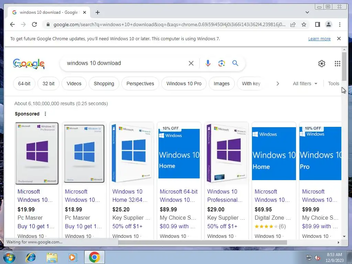Bookmark this page with star icon
This screenshot has height=264, width=352.
(x=304, y=24)
